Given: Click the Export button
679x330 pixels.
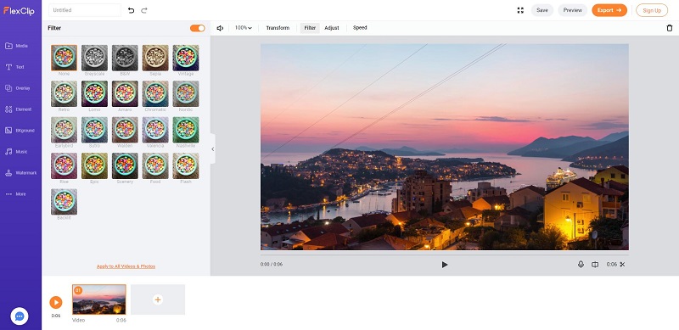Looking at the screenshot, I should [x=609, y=10].
